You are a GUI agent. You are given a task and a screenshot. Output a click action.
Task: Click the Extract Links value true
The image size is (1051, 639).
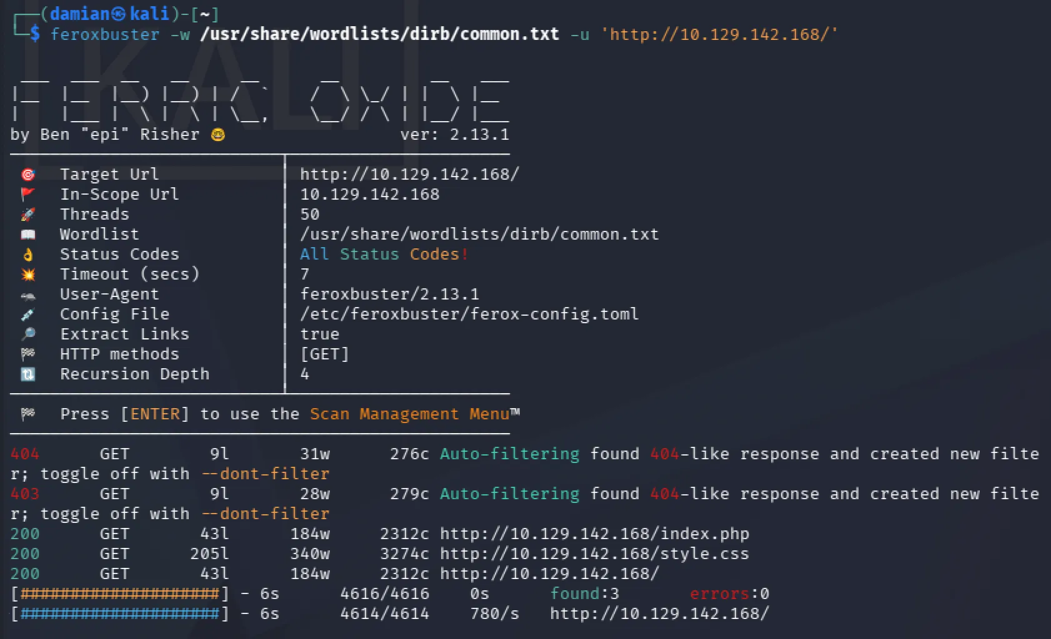tap(320, 334)
